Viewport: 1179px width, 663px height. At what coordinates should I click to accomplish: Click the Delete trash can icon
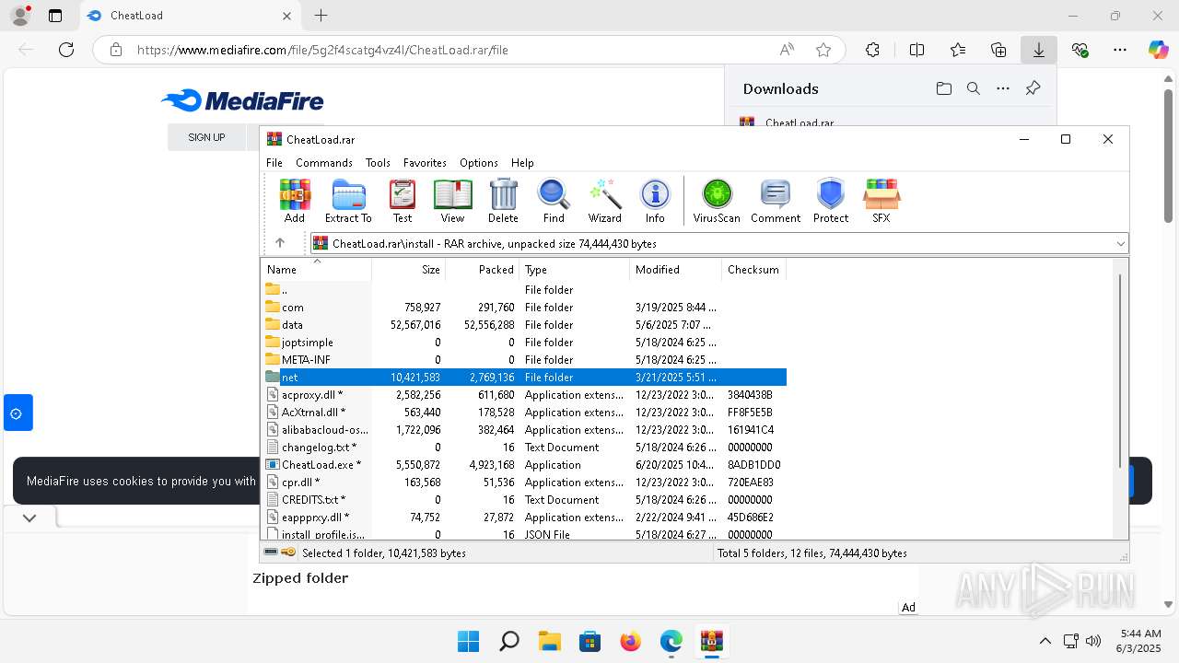tap(503, 201)
